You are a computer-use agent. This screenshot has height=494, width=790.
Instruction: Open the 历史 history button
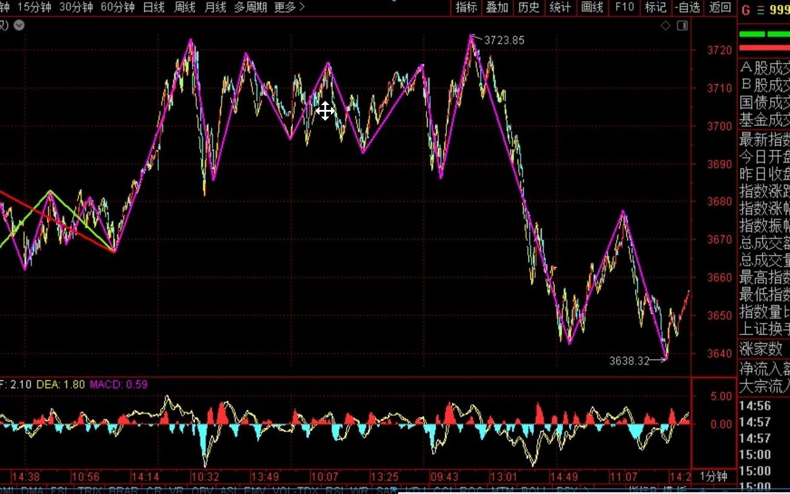pos(529,7)
